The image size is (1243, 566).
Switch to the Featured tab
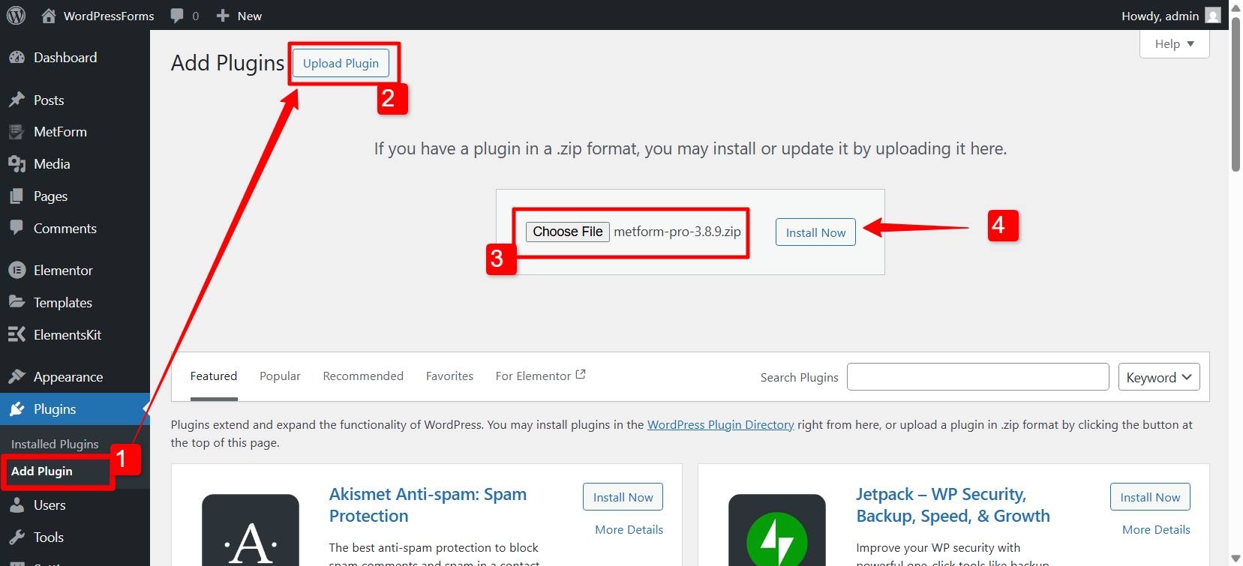[x=214, y=376]
